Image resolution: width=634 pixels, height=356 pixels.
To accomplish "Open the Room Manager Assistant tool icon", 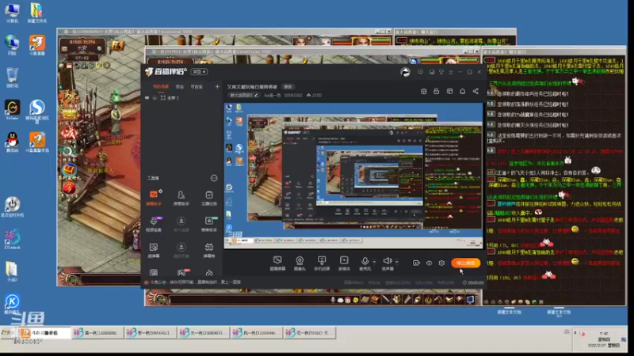I will 181,197.
